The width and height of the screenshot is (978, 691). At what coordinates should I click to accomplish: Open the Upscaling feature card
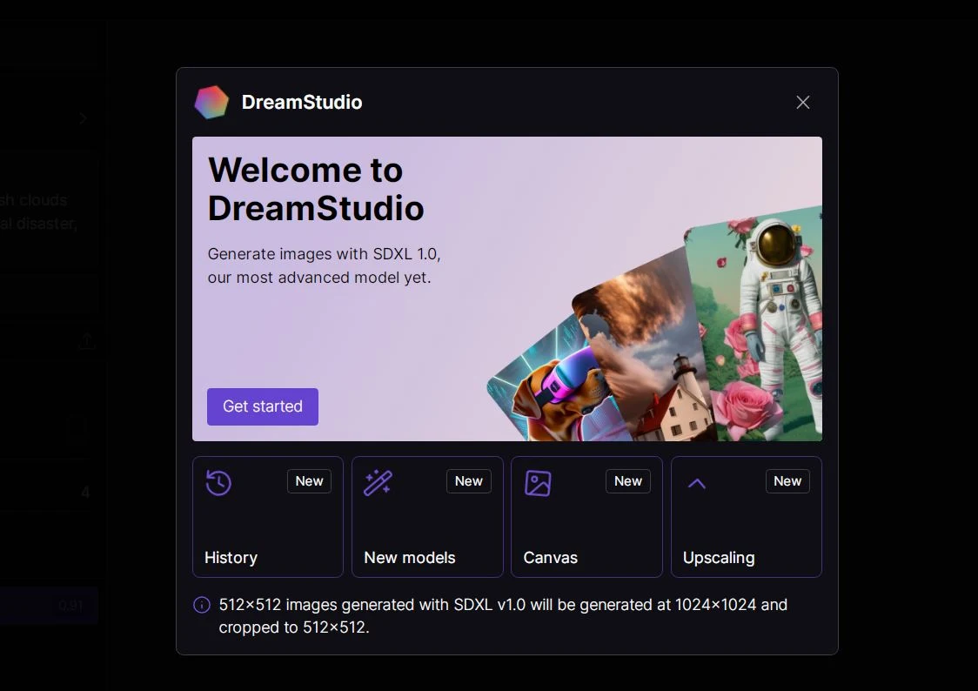tap(746, 517)
